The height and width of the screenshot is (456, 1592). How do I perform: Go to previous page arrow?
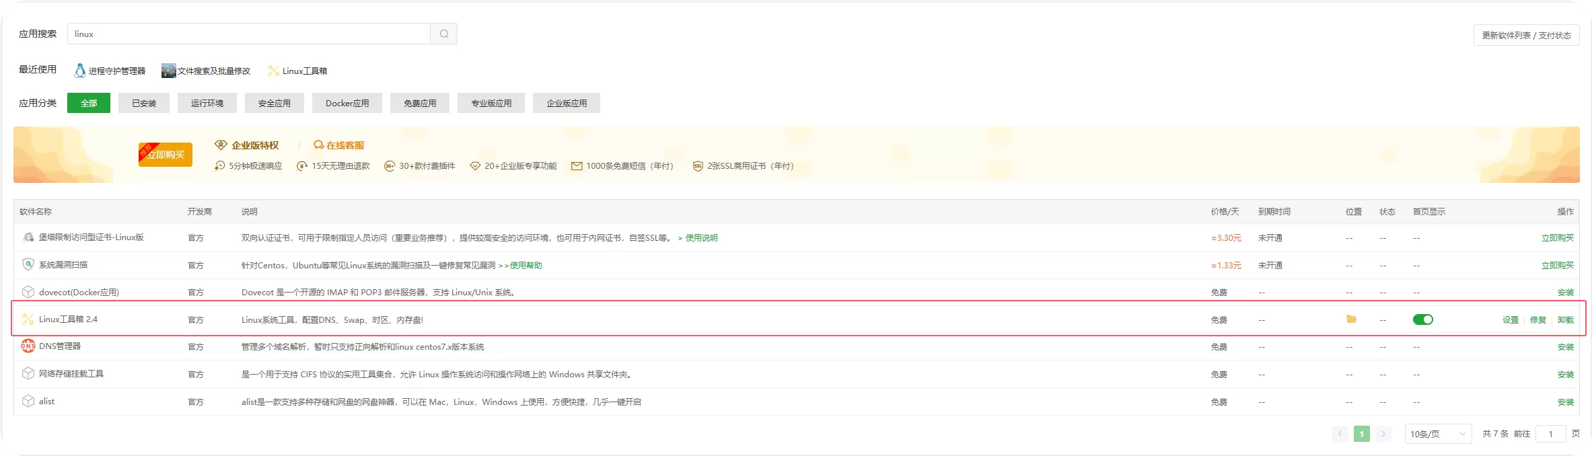[1340, 434]
